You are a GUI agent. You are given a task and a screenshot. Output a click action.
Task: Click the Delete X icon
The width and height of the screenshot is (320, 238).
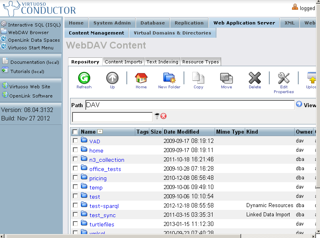point(255,78)
